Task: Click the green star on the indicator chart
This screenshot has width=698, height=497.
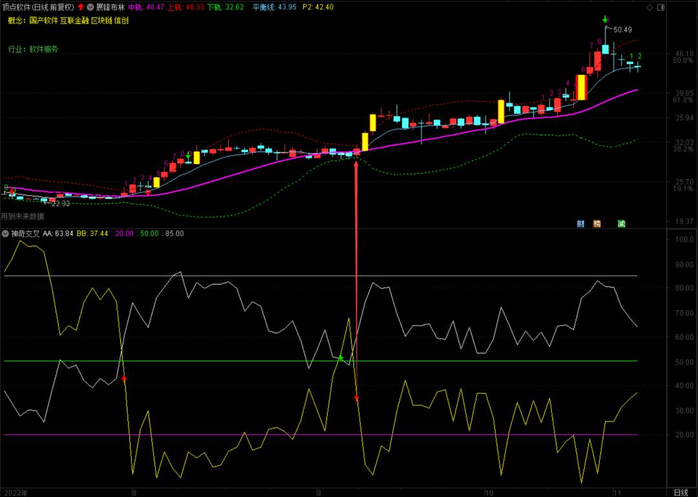Action: click(x=341, y=358)
